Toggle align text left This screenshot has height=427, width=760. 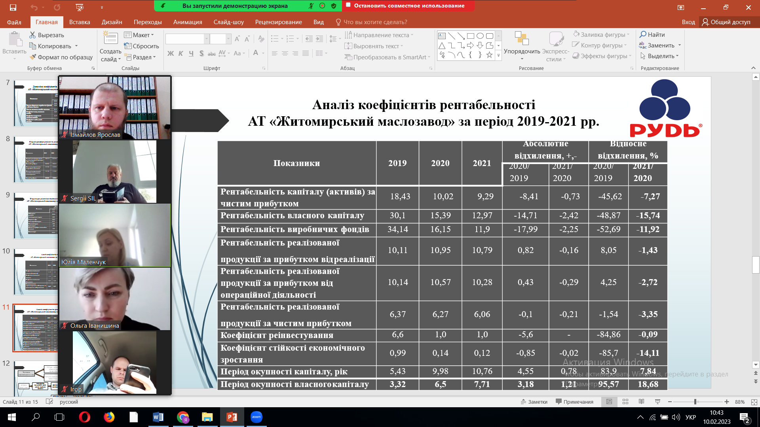274,53
